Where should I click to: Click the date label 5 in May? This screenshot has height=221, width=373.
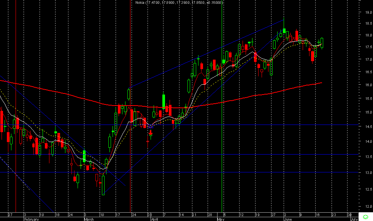tap(225, 215)
